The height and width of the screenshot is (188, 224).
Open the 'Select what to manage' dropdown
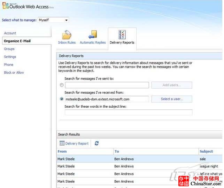coord(53,20)
